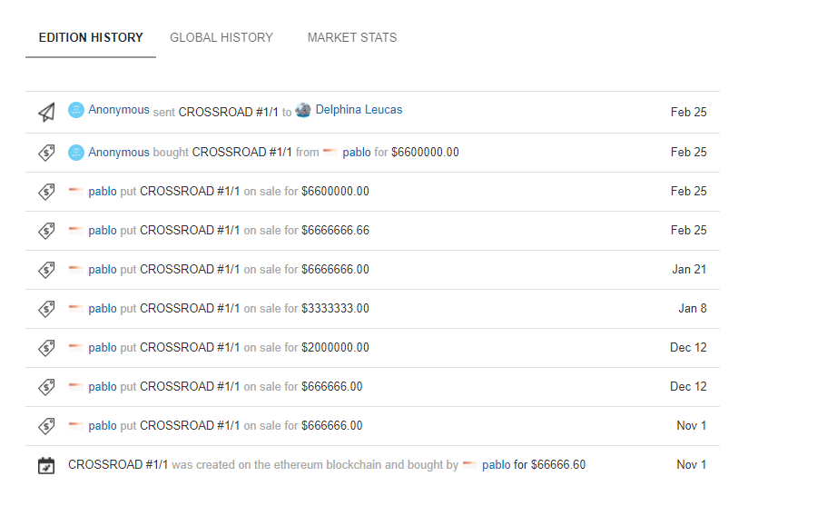The image size is (817, 516).
Task: Click the tag icon beside the $3333333.00 listing
Action: (46, 309)
